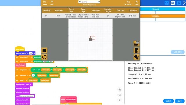The height and width of the screenshot is (105, 186).
Task: Click the Hide icon in playground header
Action: coord(52,3)
